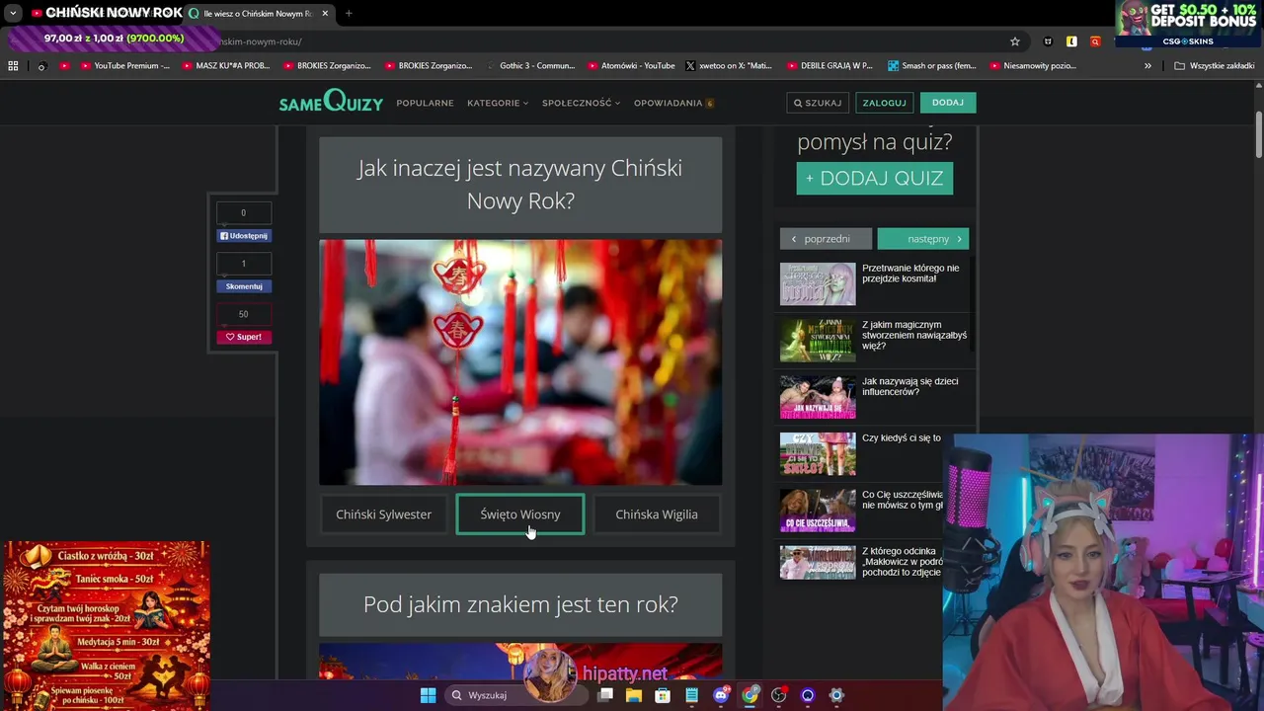This screenshot has width=1264, height=711.
Task: Share the quiz with Udostępnij button
Action: coord(244,236)
